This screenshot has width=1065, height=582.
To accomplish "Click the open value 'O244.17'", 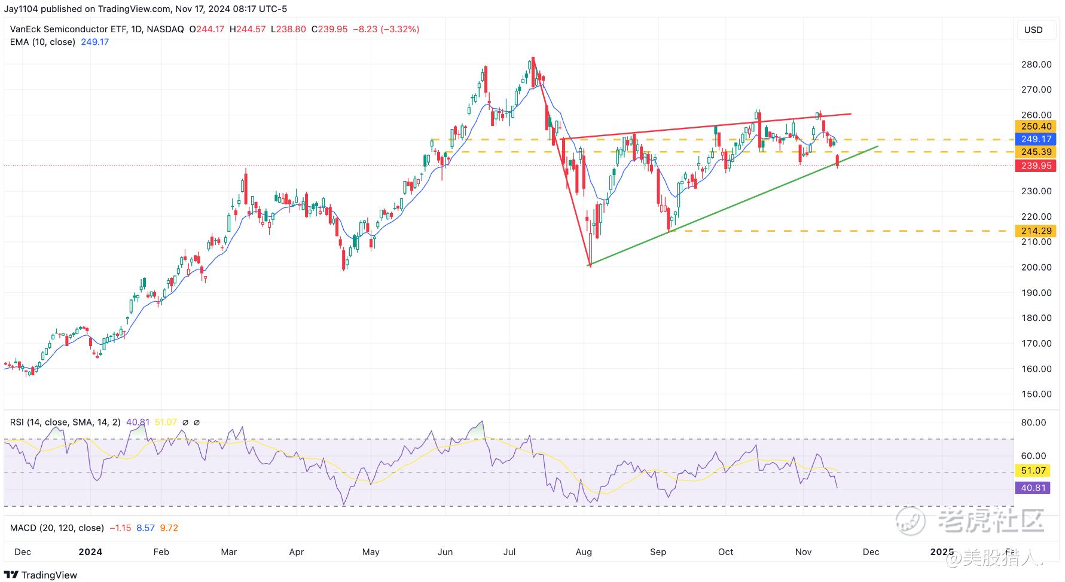I will (x=207, y=29).
